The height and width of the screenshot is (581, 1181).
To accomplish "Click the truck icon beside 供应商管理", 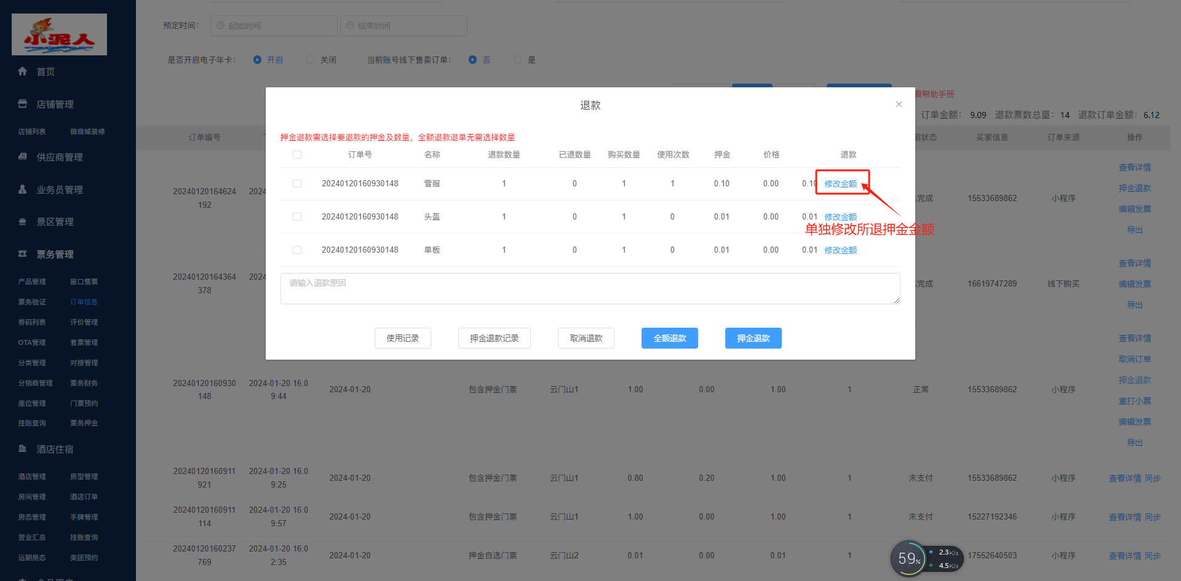I will tap(23, 157).
